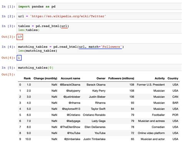The height and width of the screenshot is (144, 182).
Task: Click the '@YouTube' cell
Action: coord(74,133)
